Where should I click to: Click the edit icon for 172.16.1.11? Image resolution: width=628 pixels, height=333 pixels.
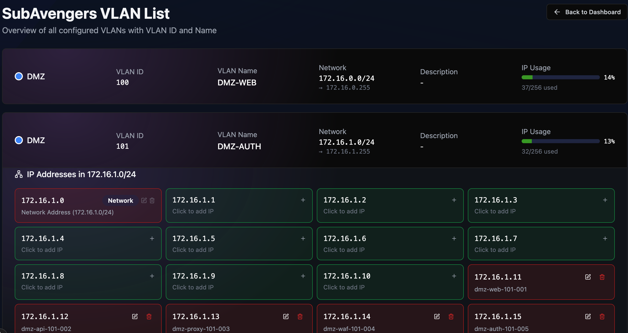point(588,277)
